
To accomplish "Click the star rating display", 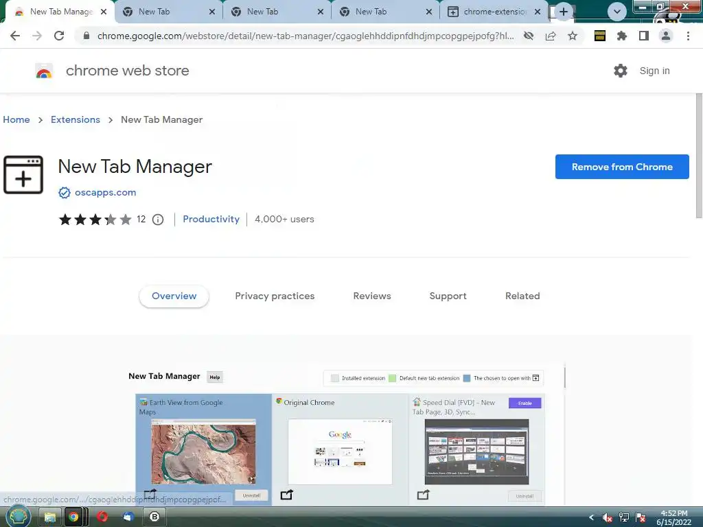I will click(95, 220).
